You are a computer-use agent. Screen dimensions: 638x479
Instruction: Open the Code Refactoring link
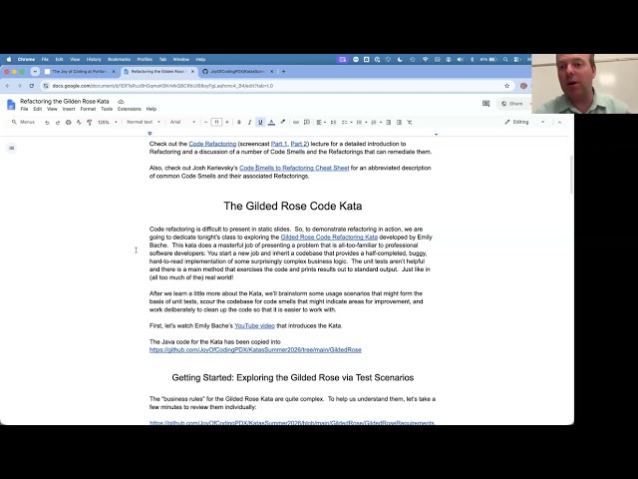(x=212, y=144)
